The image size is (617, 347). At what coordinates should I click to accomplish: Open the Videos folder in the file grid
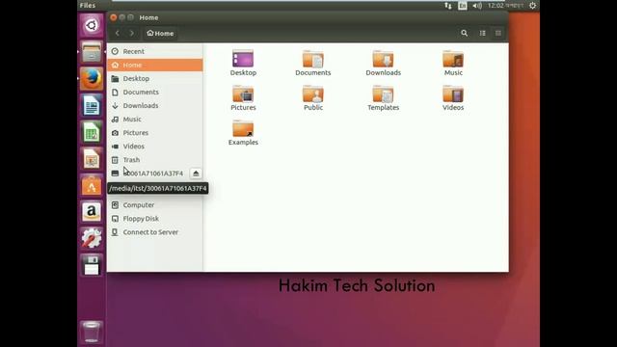tap(453, 98)
